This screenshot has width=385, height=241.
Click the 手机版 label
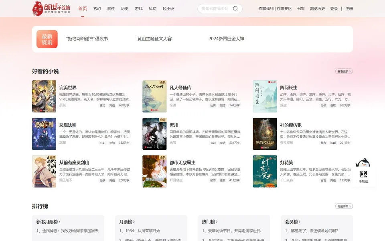click(x=363, y=182)
